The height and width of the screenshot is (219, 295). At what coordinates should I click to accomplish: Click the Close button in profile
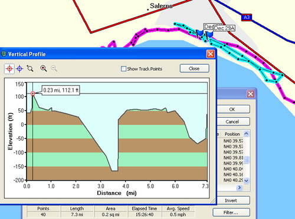pyautogui.click(x=194, y=68)
